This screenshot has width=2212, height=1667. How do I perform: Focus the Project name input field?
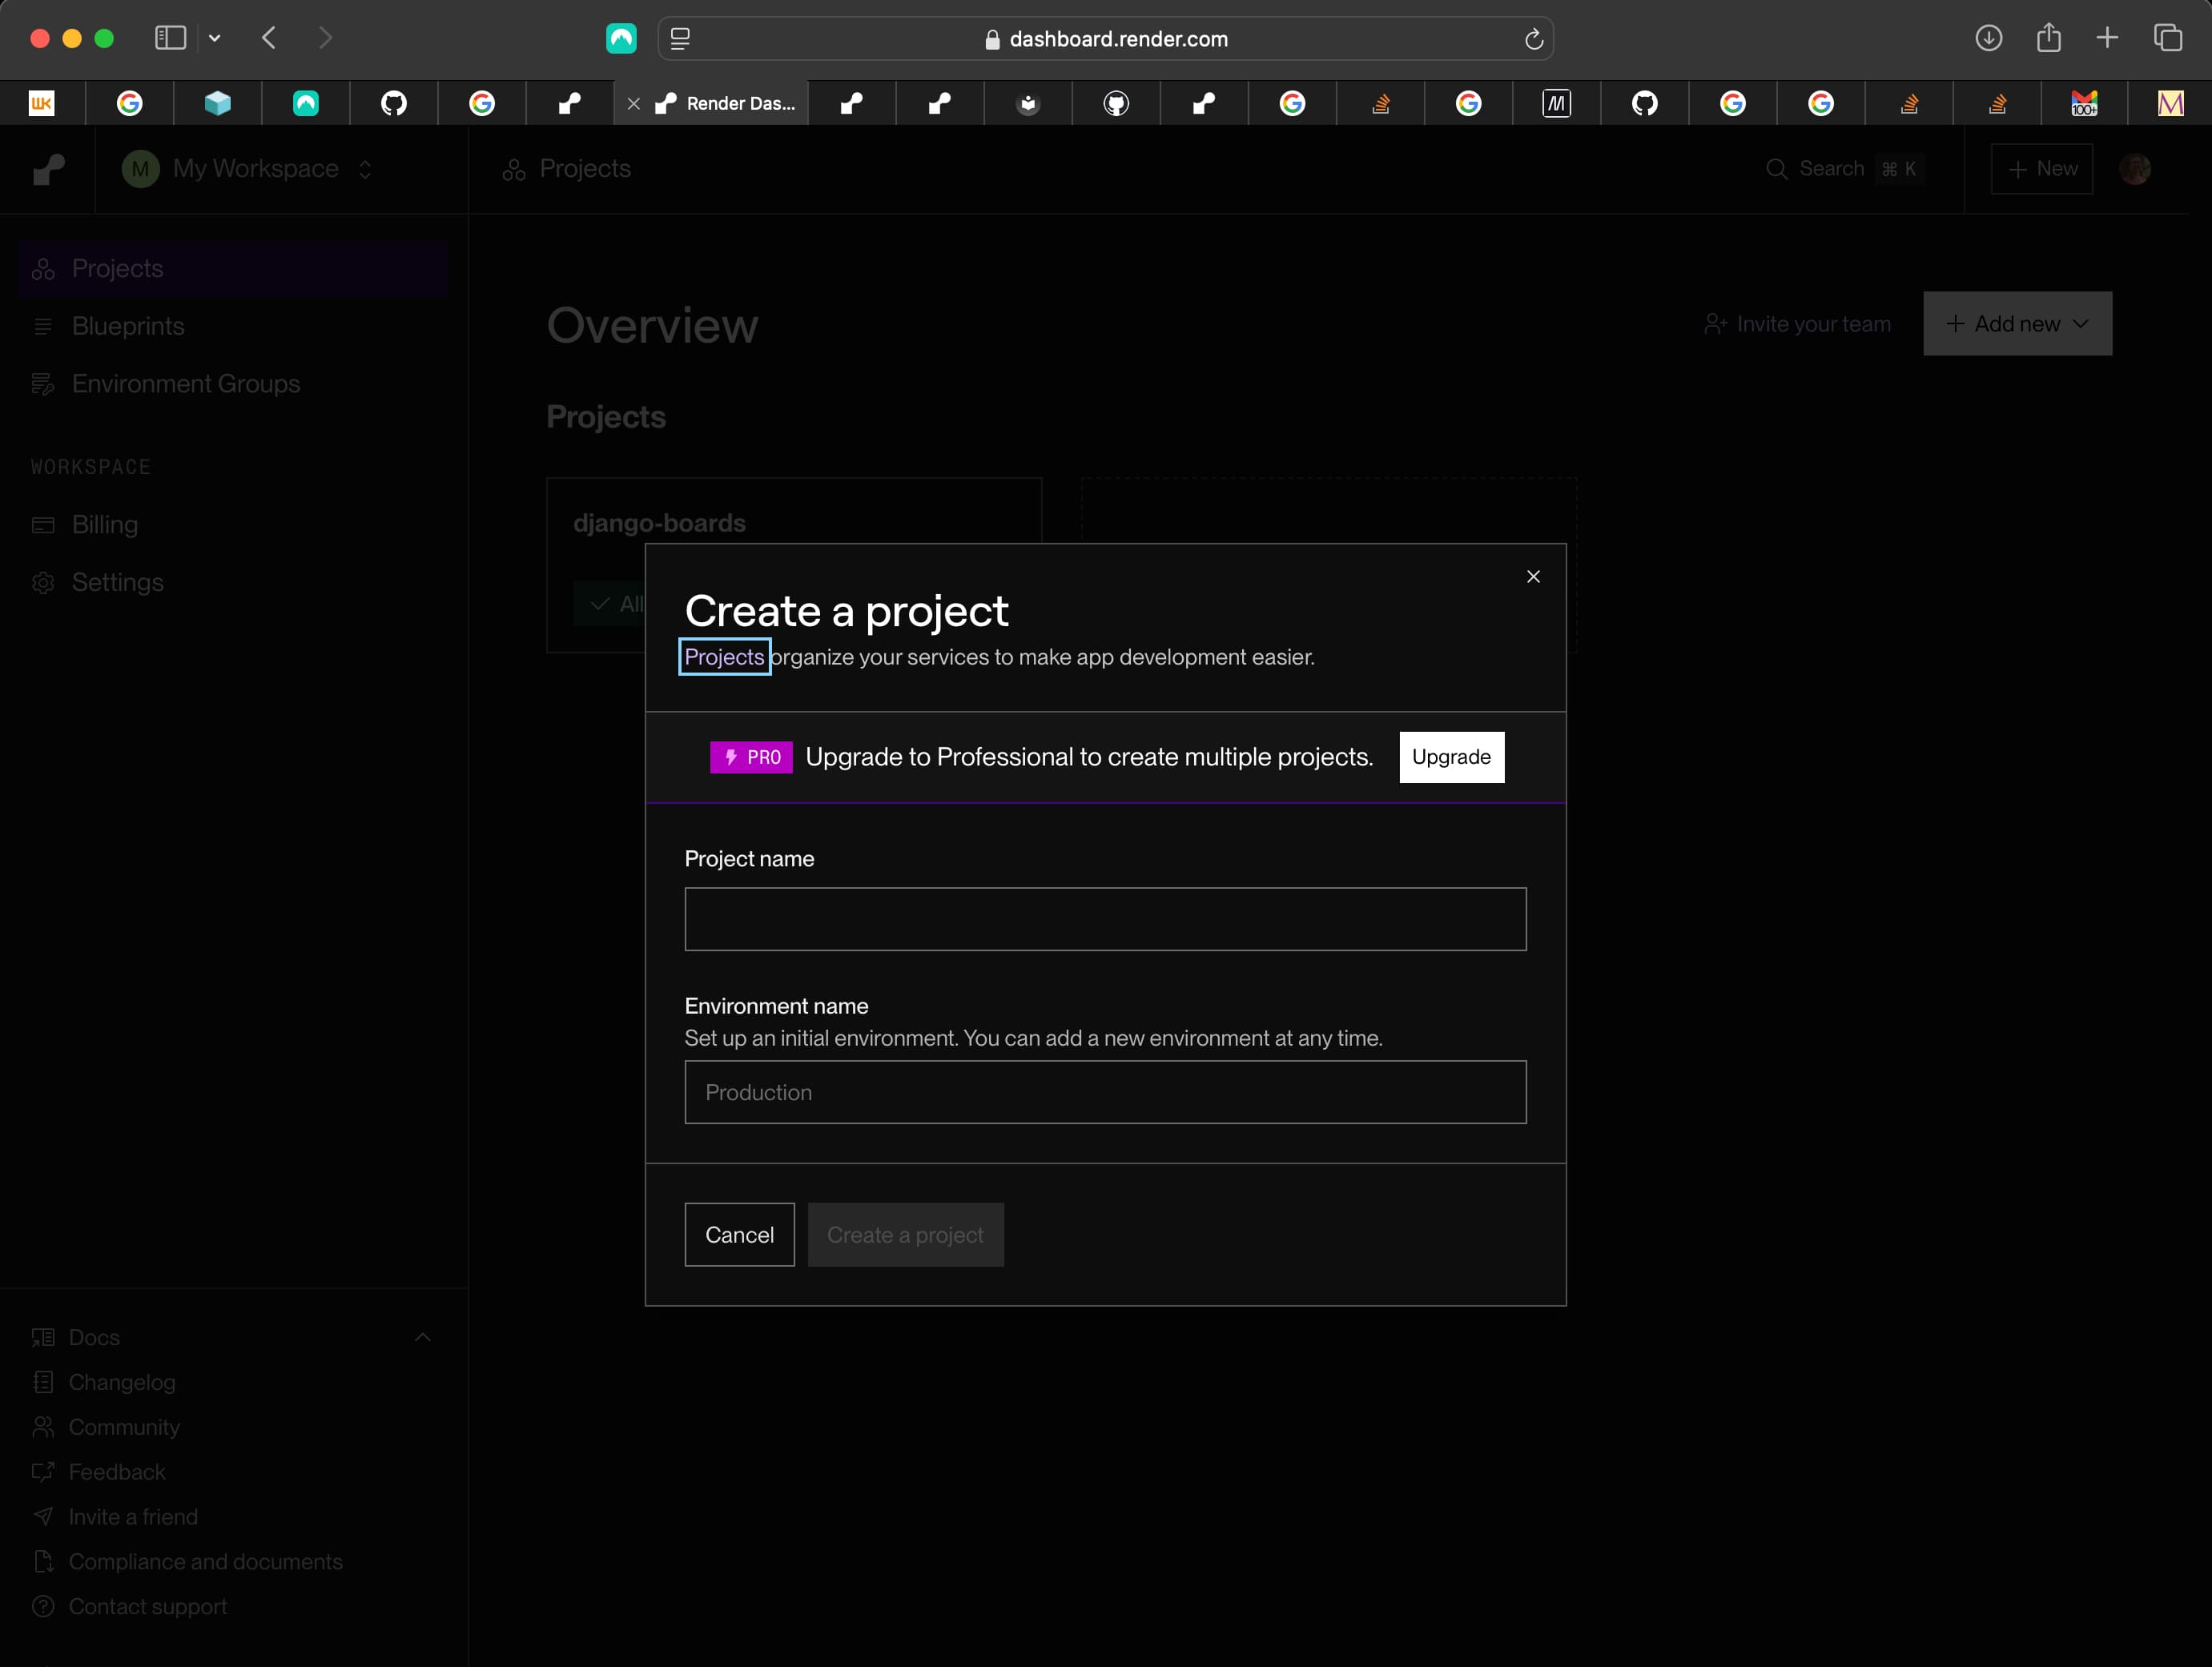tap(1105, 919)
